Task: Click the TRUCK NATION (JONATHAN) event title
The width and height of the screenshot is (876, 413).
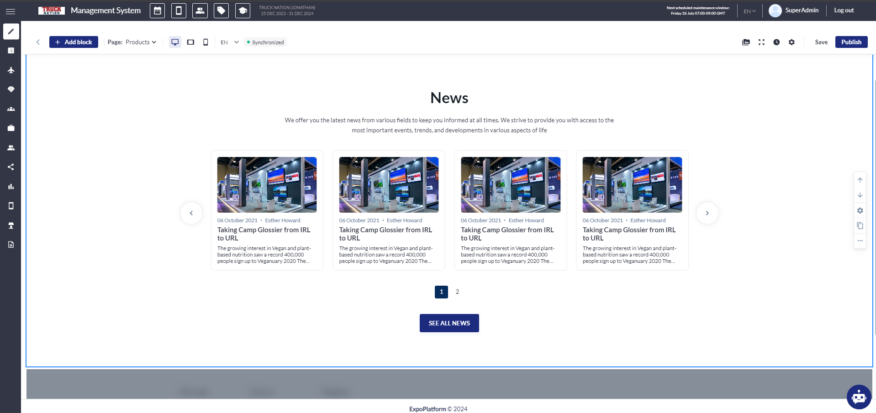Action: coord(287,8)
